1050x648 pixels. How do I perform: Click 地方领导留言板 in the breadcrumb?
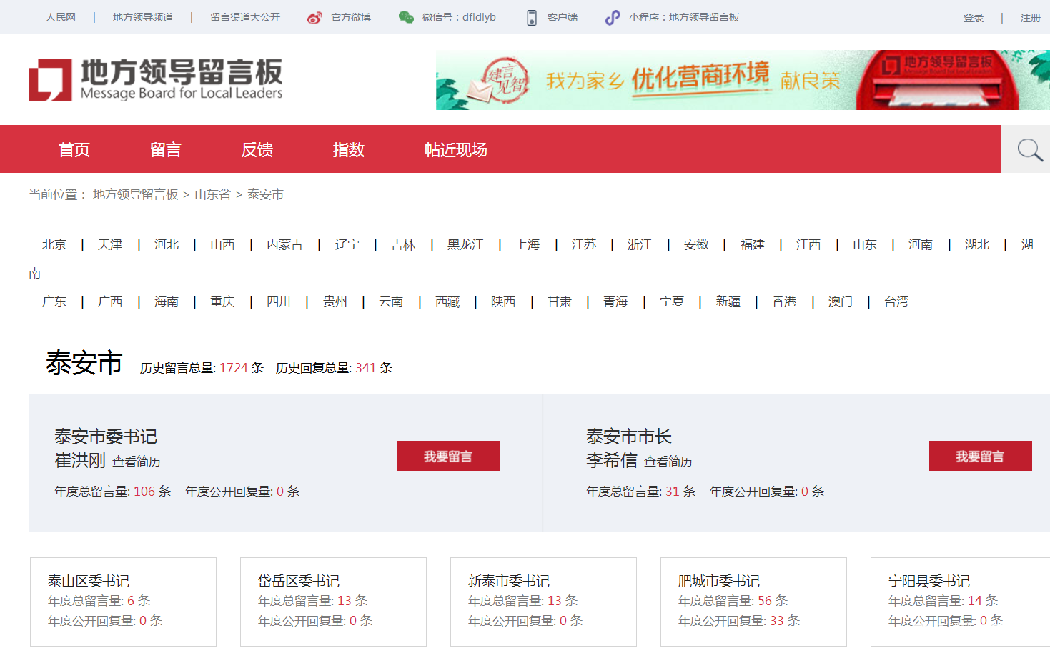click(136, 194)
